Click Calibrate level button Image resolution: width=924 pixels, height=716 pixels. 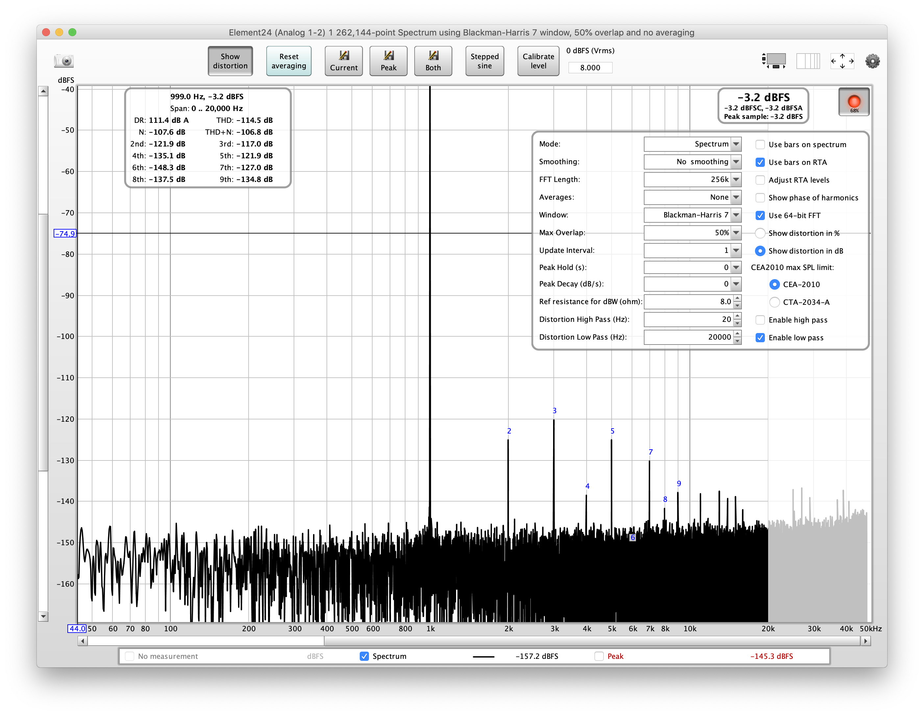click(538, 61)
